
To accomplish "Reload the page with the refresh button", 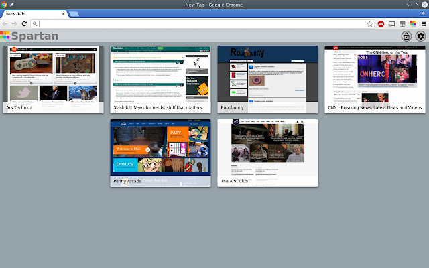I will [25, 23].
